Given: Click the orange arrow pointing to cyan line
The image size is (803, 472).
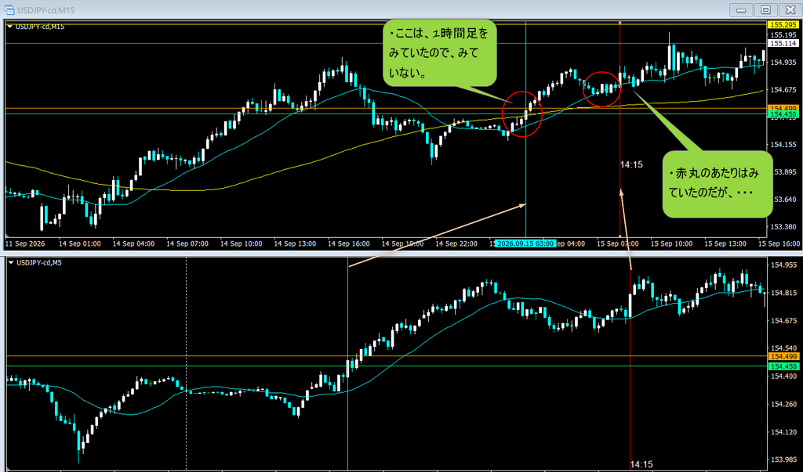Looking at the screenshot, I should coord(437,236).
